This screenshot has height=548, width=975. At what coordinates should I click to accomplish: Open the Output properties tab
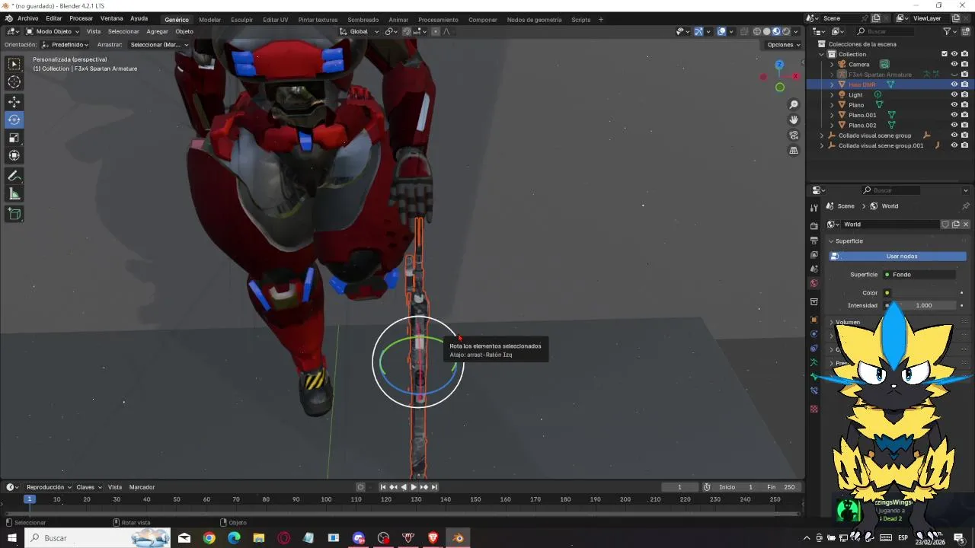coord(814,241)
